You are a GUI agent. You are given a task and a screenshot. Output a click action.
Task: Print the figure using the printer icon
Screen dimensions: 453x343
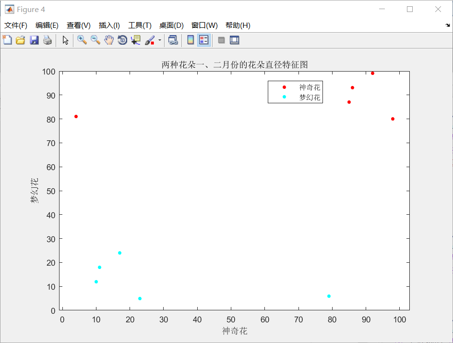48,40
